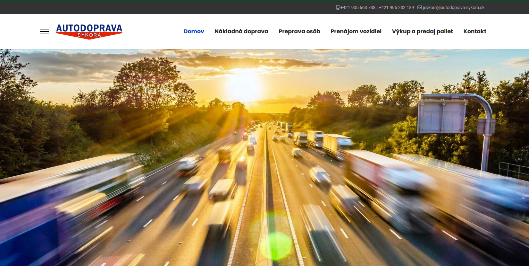
Task: Open the Kontakt page
Action: pyautogui.click(x=475, y=31)
